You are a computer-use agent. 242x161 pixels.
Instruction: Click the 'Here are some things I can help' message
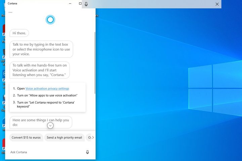click(41, 122)
